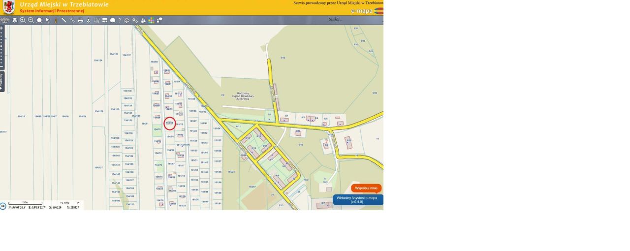Viewport: 630px width, 251px height.
Task: Click the chat assistant icon in toolbar
Action: click(x=159, y=20)
